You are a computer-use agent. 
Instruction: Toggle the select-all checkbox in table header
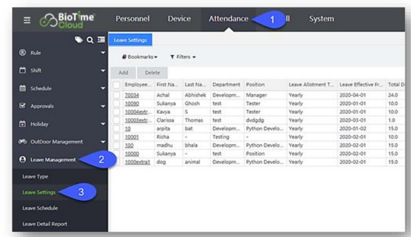116,85
